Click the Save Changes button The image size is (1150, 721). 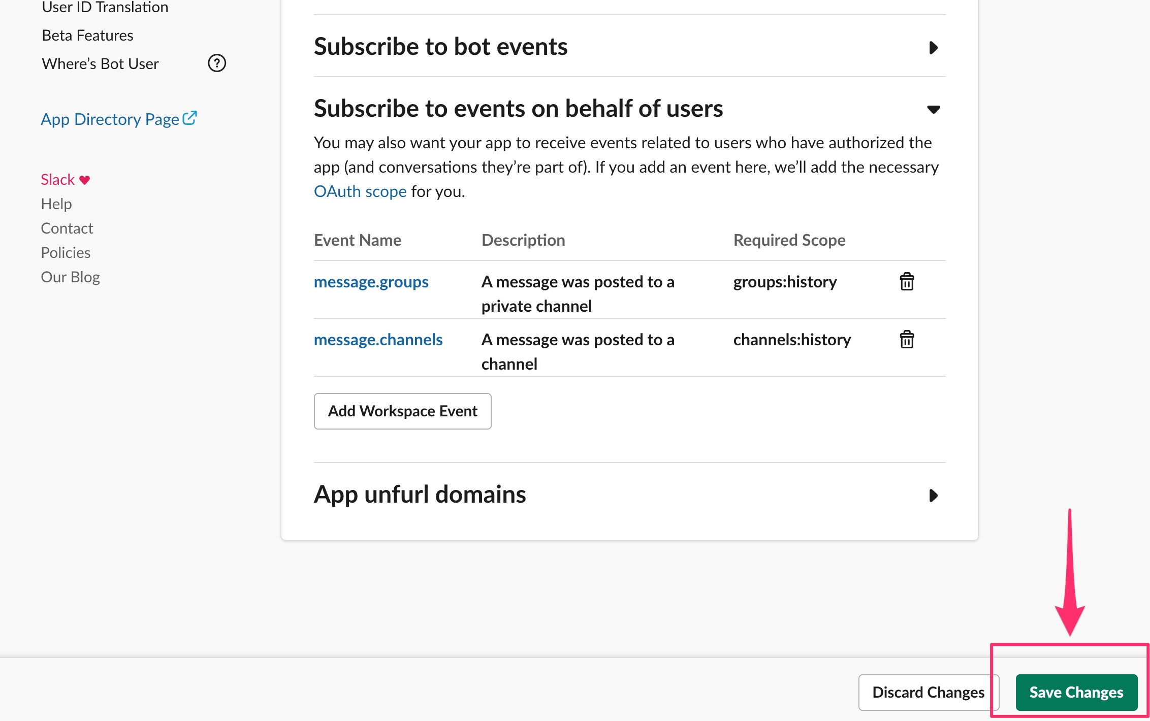pyautogui.click(x=1076, y=692)
